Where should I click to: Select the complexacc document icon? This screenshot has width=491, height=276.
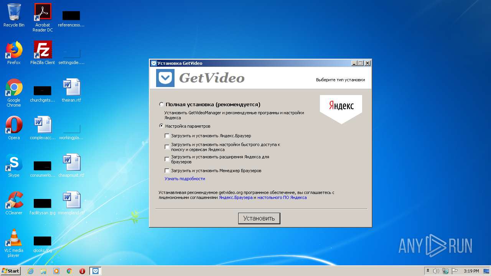click(43, 128)
